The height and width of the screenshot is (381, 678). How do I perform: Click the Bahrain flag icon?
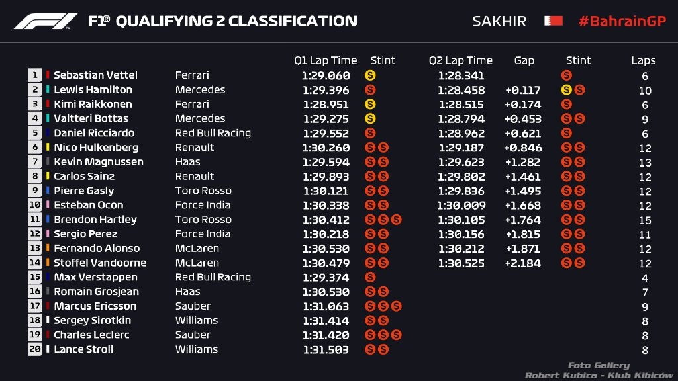pos(553,21)
